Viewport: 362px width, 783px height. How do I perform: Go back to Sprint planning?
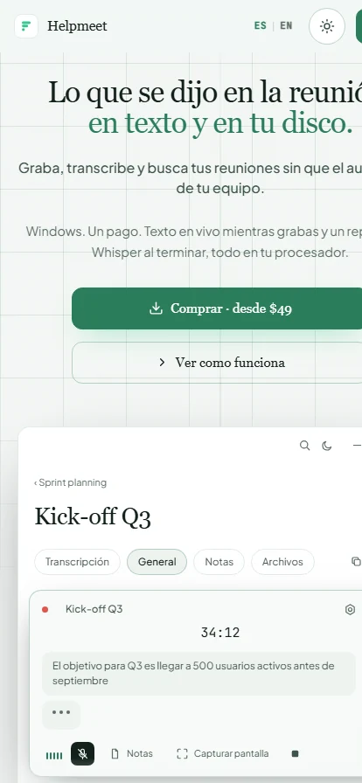coord(70,482)
